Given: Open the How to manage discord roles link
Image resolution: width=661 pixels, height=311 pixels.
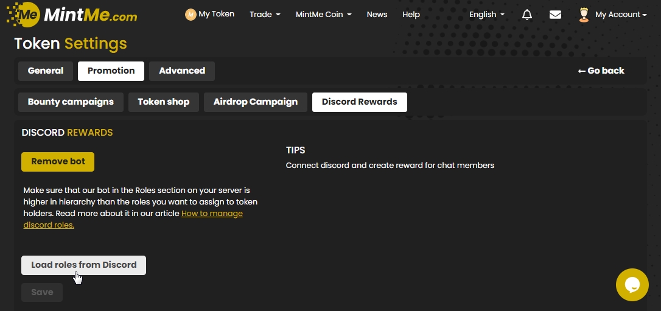Looking at the screenshot, I should [212, 214].
